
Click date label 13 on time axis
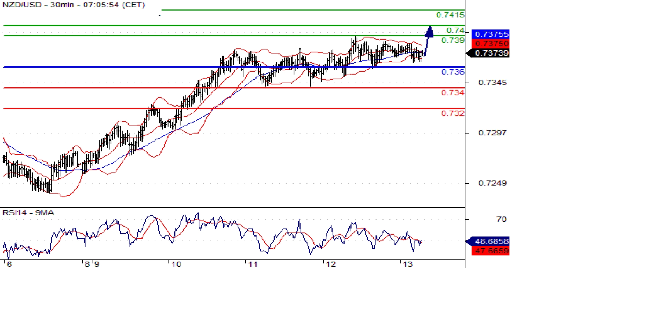pos(408,265)
